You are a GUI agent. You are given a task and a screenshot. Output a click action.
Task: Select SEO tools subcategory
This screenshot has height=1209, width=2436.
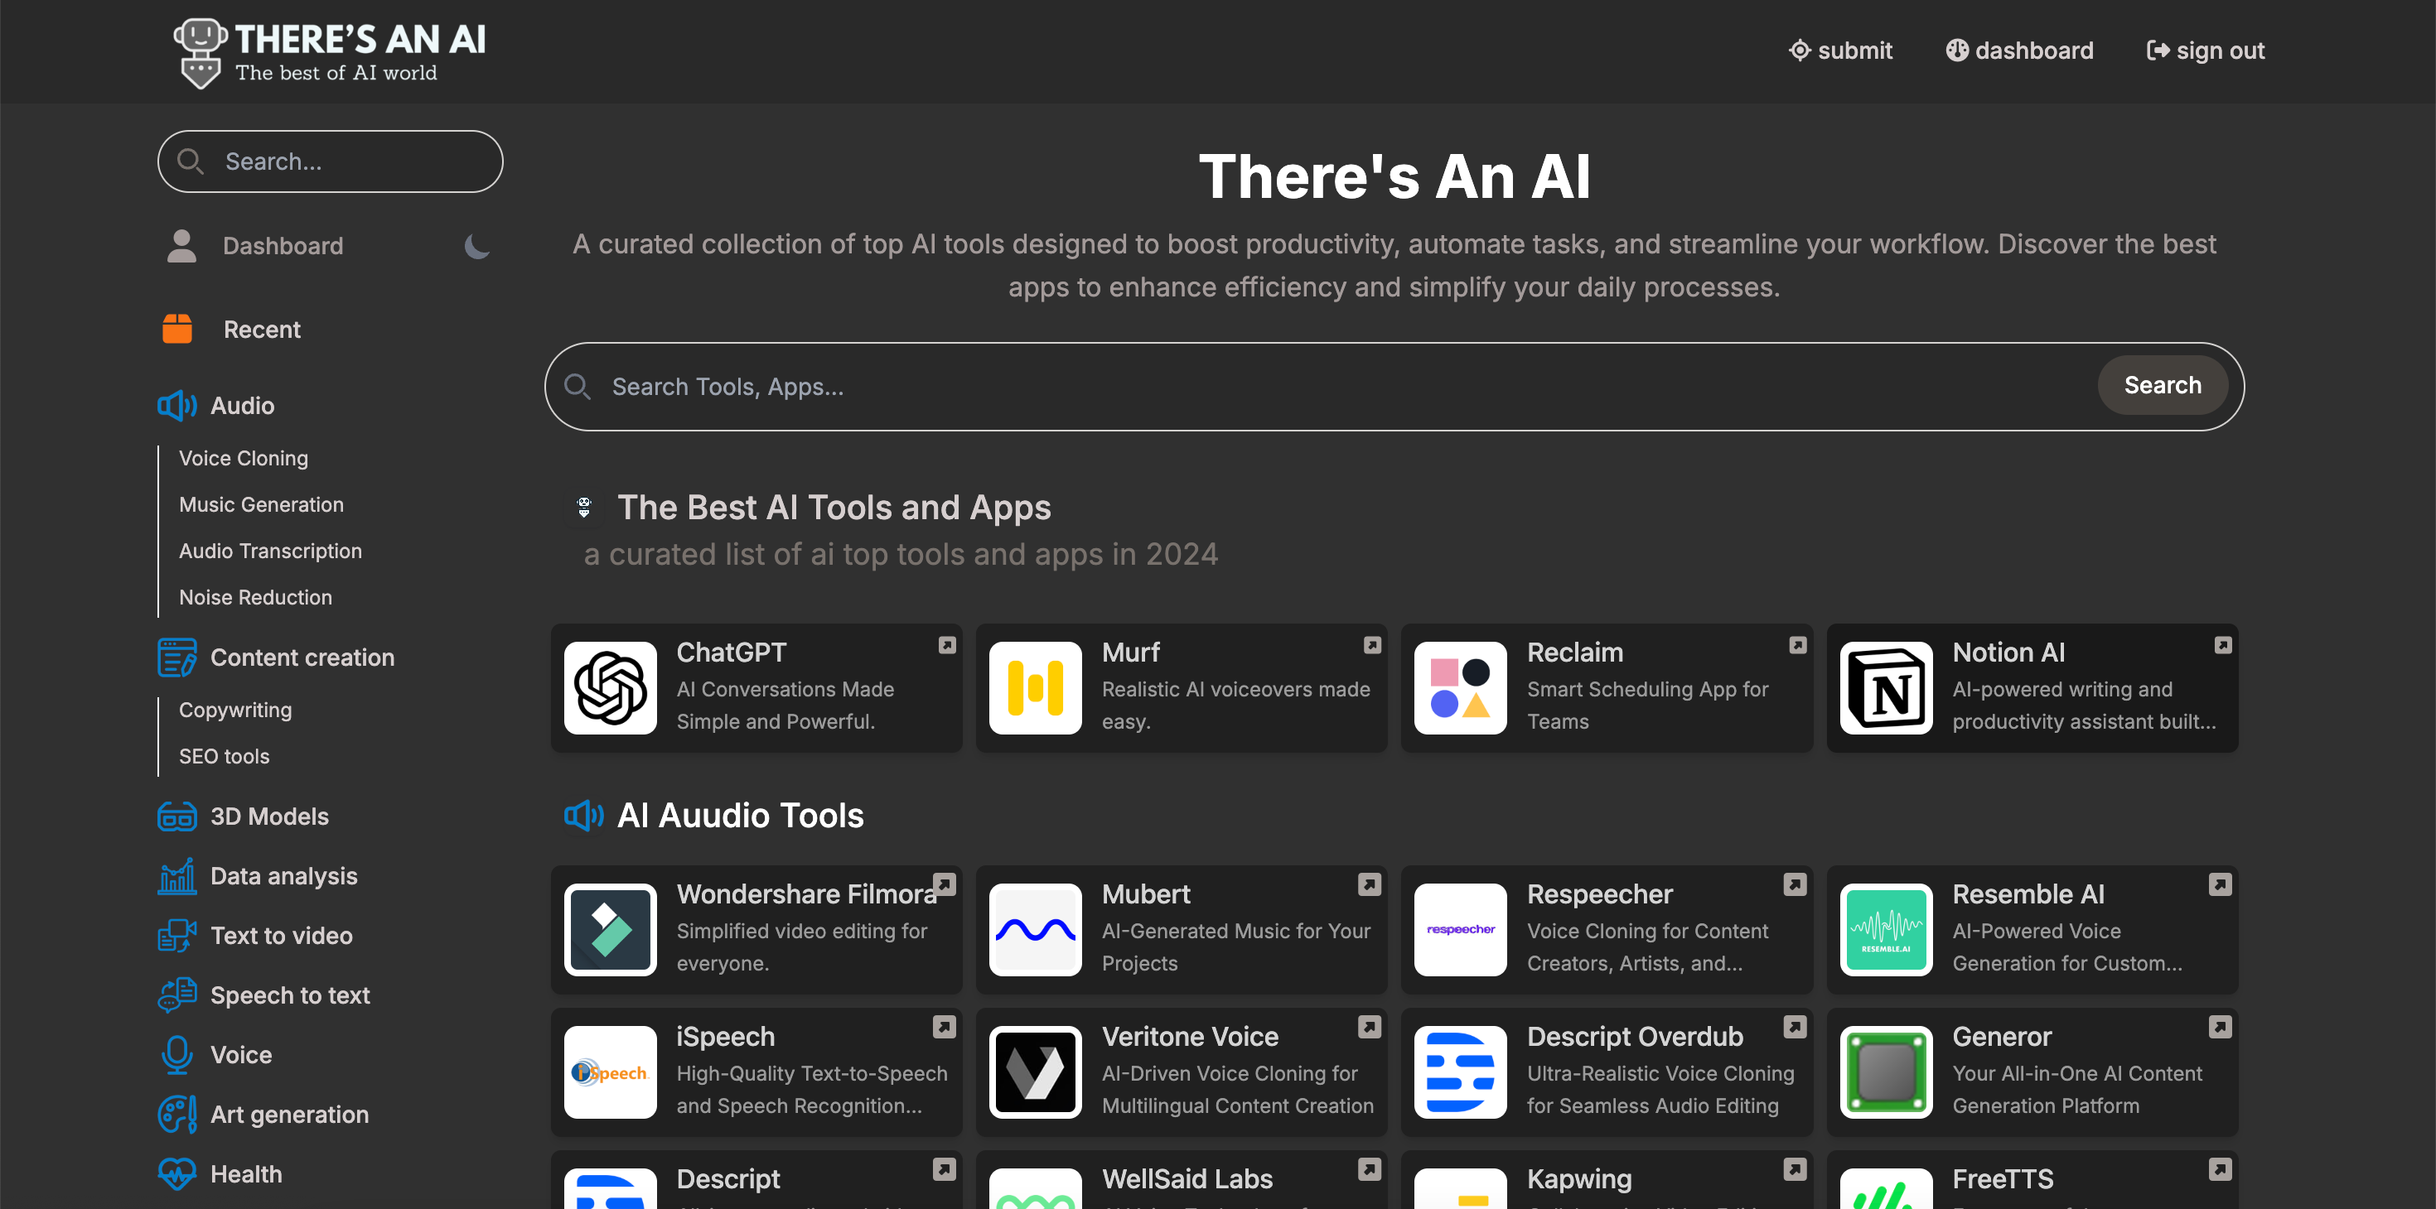(x=224, y=756)
